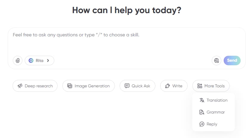Click the Reply arrow icon
The height and width of the screenshot is (138, 252).
click(x=202, y=124)
